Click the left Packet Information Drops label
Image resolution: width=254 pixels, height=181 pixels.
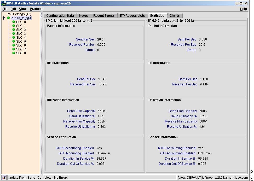pos(90,50)
